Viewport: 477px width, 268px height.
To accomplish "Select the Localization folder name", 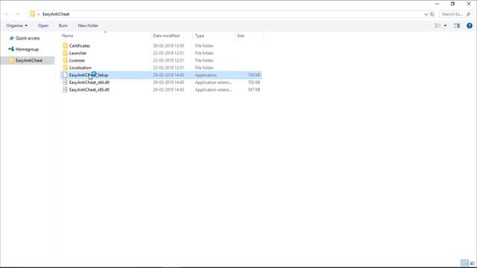I will (x=80, y=68).
